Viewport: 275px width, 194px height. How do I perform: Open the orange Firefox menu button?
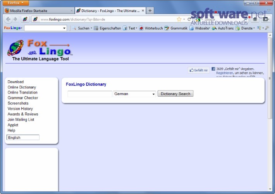16,3
